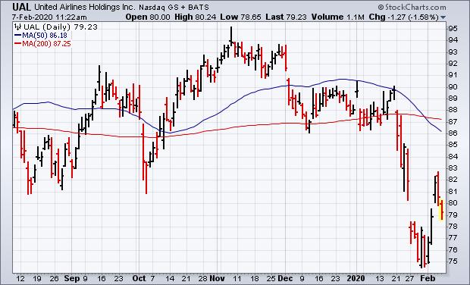Image resolution: width=470 pixels, height=285 pixels.
Task: Click the 2020 date axis label
Action: 356,278
